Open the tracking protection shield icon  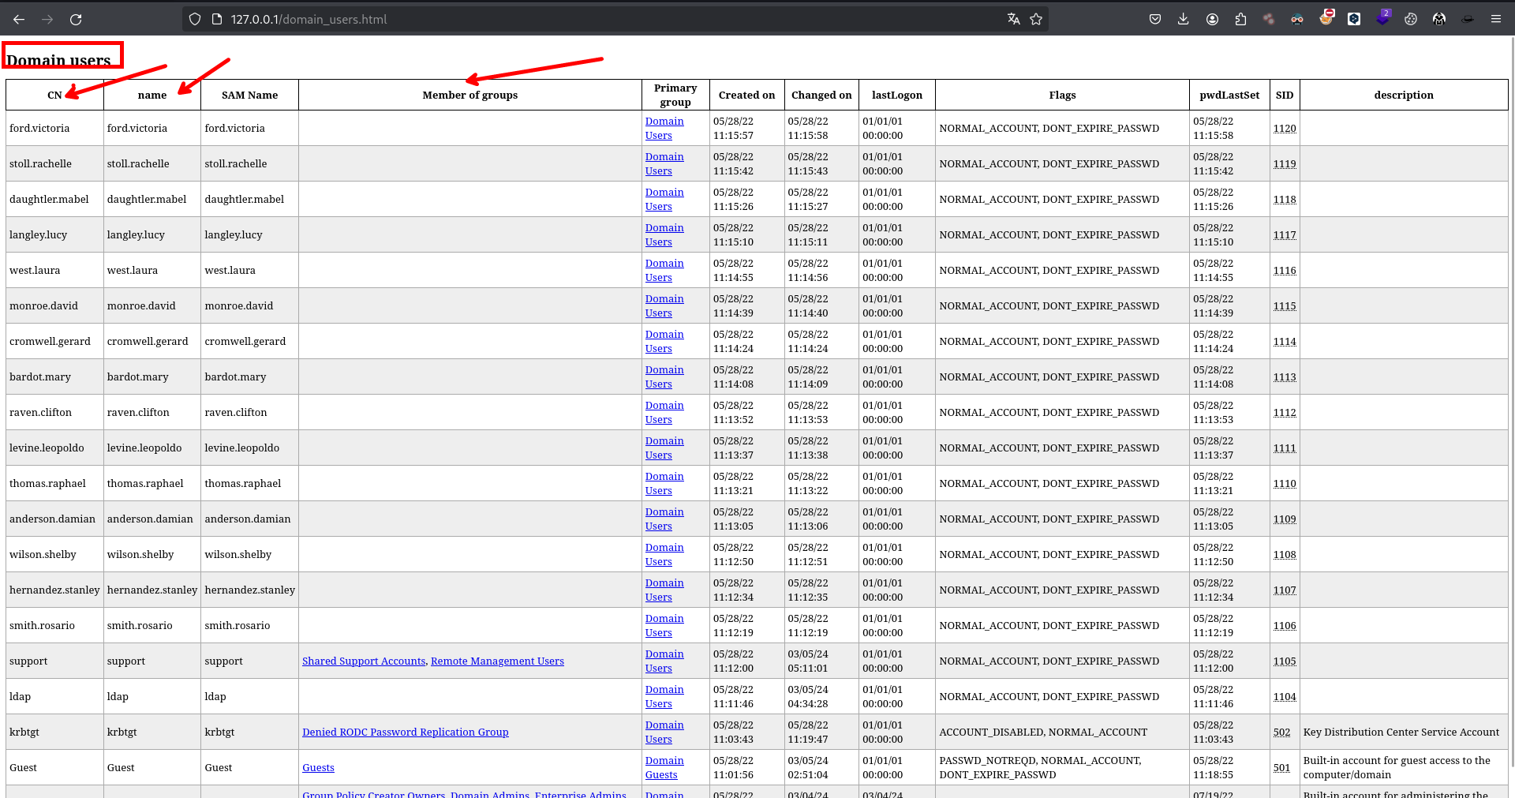pyautogui.click(x=195, y=19)
